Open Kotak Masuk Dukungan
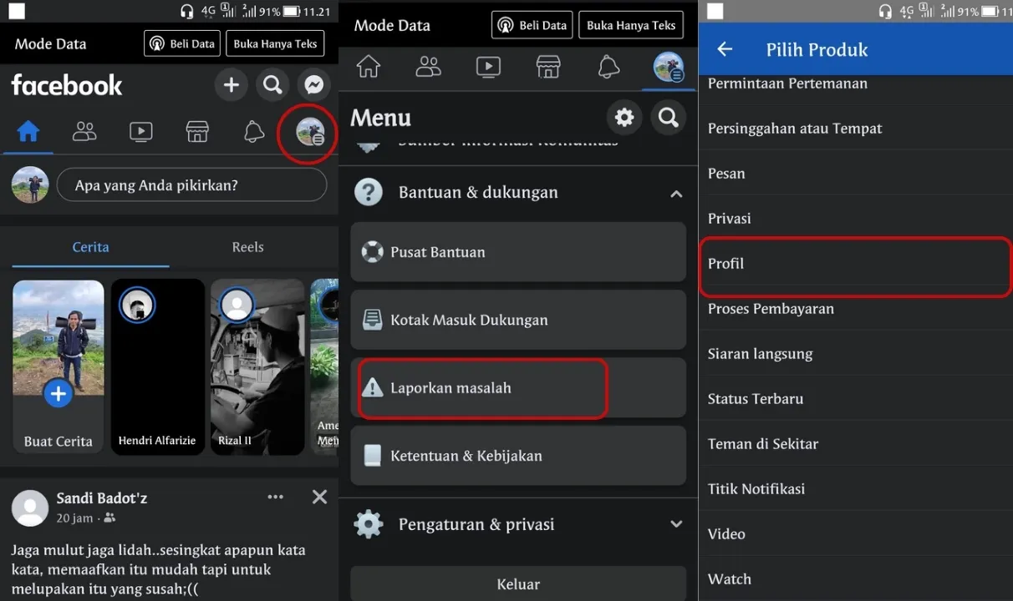Screen dimensions: 1013x601 point(518,320)
